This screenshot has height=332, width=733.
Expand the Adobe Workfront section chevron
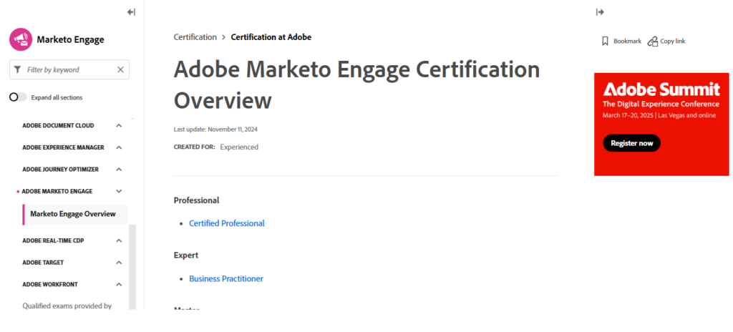point(119,284)
